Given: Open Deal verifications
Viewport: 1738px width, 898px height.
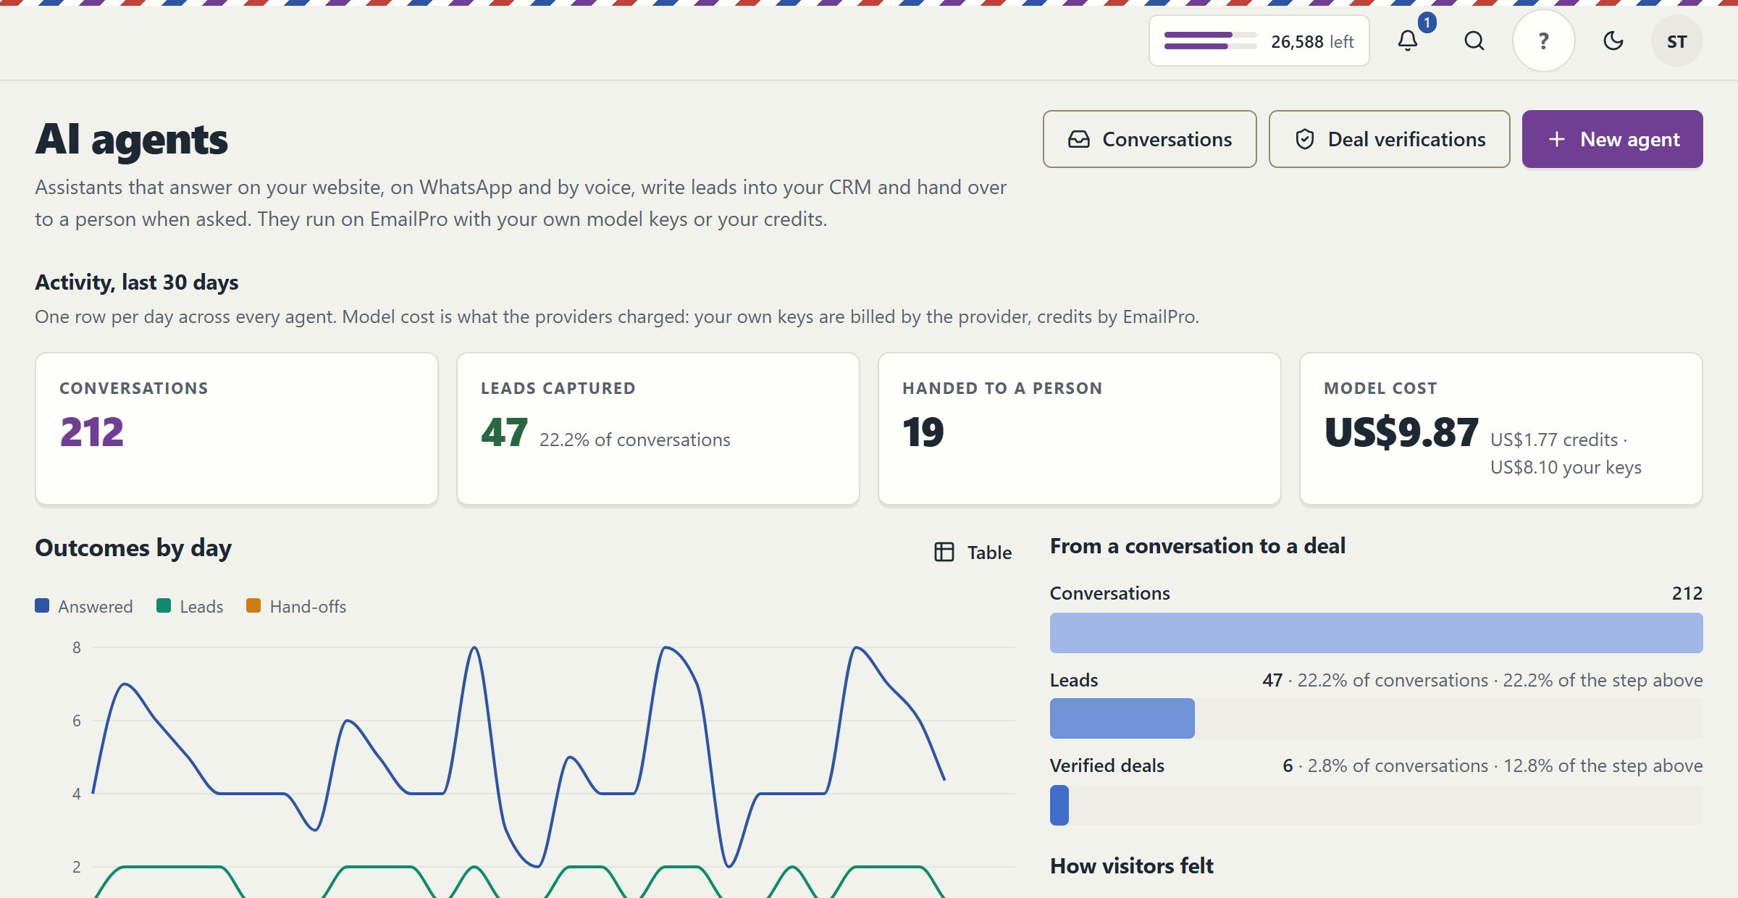Looking at the screenshot, I should click(x=1389, y=139).
